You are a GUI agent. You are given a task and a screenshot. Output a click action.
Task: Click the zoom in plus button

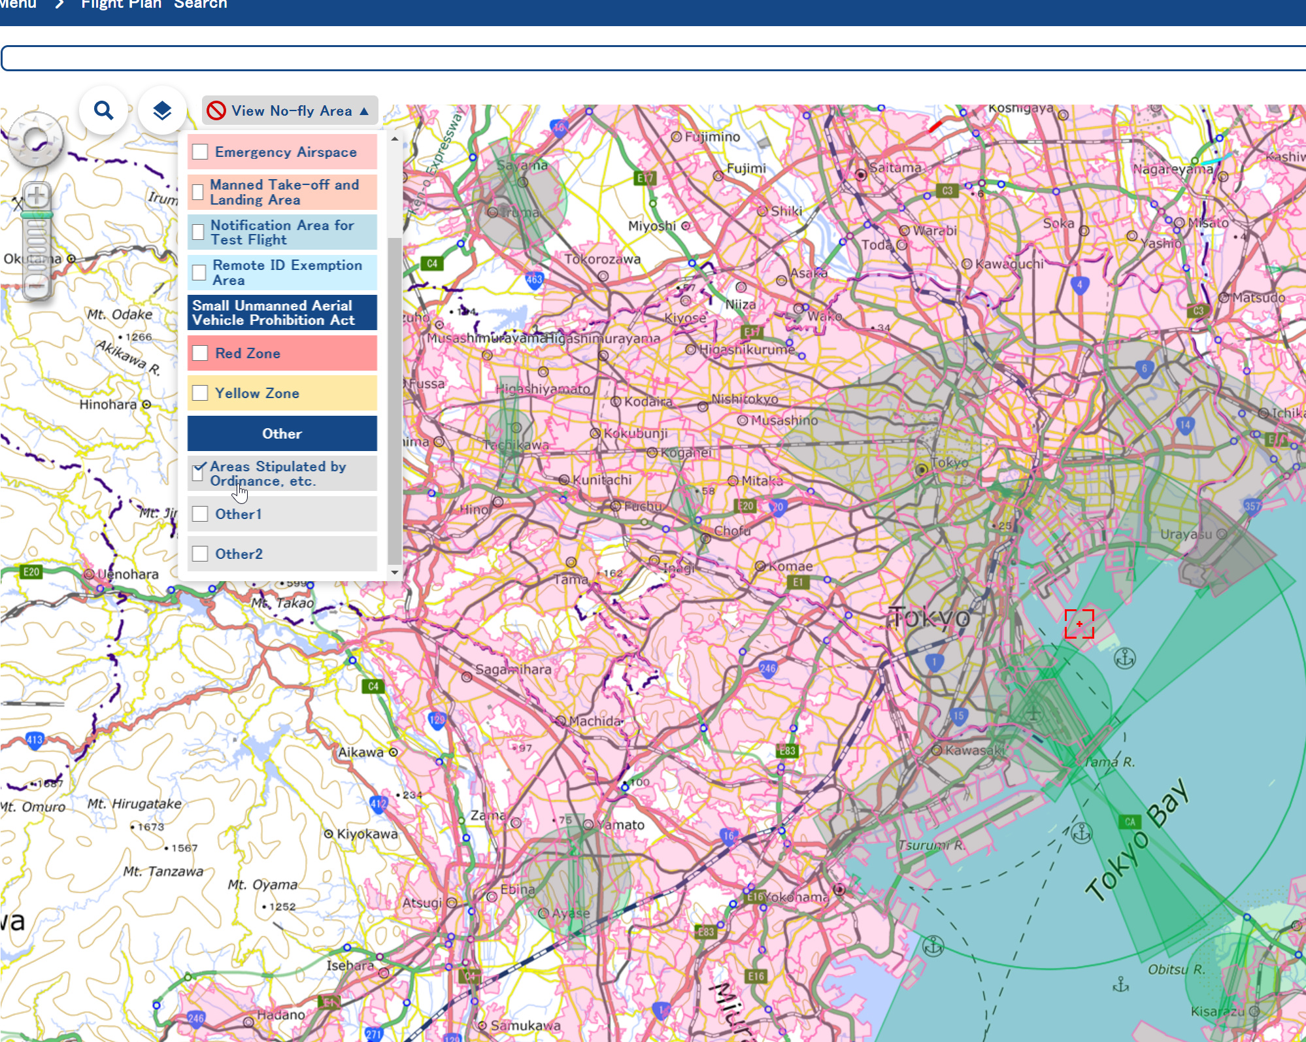37,195
